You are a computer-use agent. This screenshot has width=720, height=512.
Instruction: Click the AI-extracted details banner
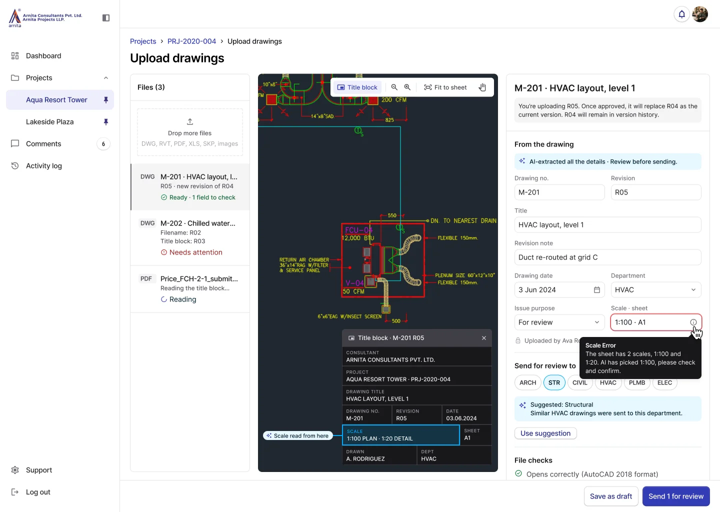pyautogui.click(x=608, y=161)
